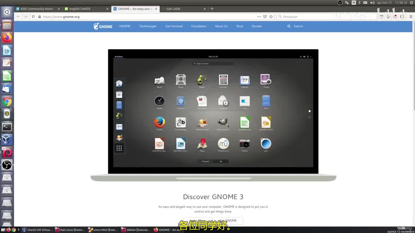Launch Google Chrome from the dock

[x=7, y=101]
